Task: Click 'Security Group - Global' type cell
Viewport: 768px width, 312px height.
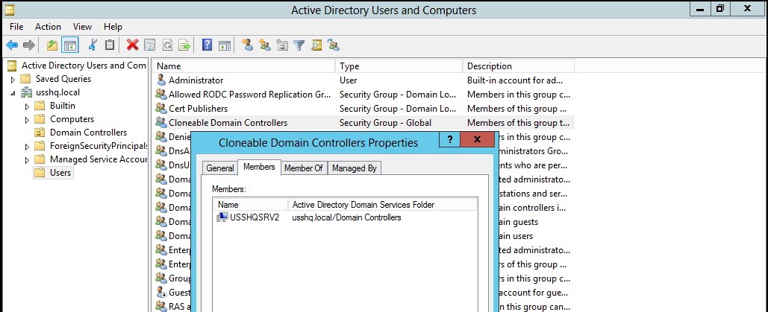Action: coord(385,123)
